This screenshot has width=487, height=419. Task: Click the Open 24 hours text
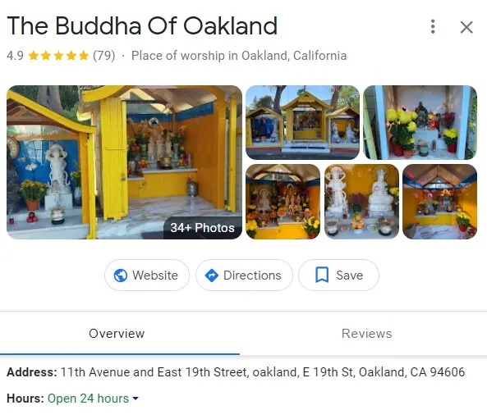click(x=88, y=399)
